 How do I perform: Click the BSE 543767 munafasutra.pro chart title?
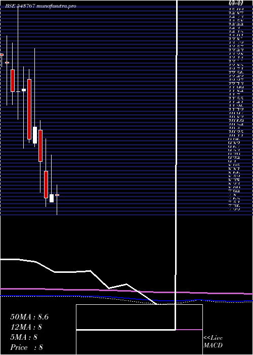(x=40, y=6)
